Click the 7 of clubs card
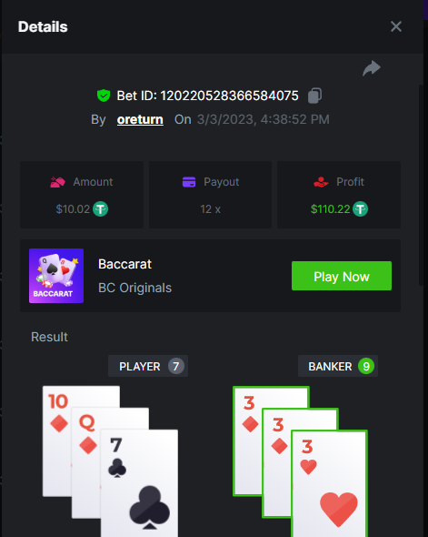The width and height of the screenshot is (428, 537). point(139,483)
